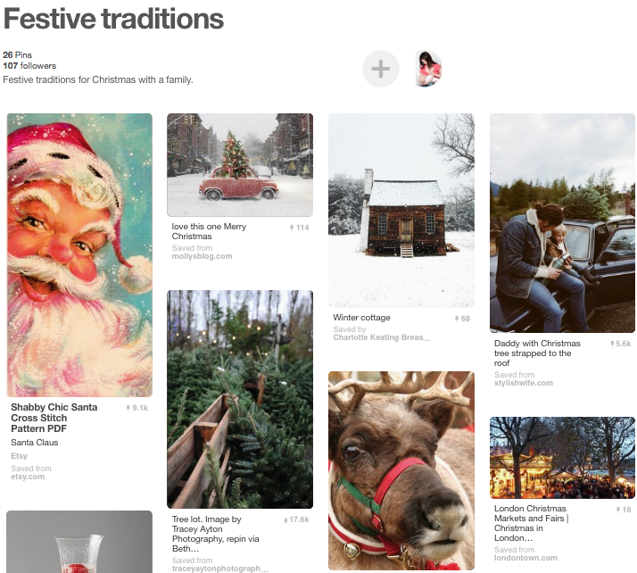The image size is (637, 573).
Task: Open the reindeer close-up pin
Action: pos(401,470)
